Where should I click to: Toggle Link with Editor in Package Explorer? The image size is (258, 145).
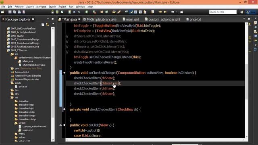(48, 25)
